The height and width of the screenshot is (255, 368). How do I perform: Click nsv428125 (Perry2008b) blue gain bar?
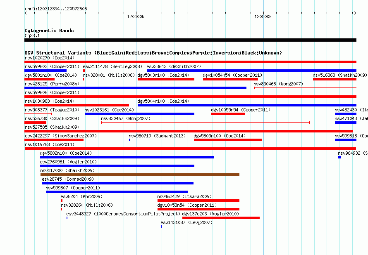pyautogui.click(x=136, y=88)
